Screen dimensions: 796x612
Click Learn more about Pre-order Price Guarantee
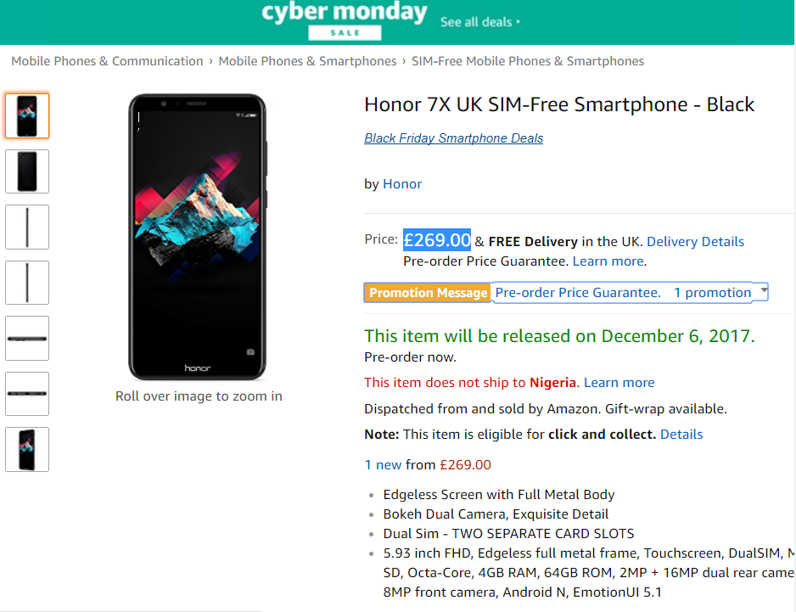[607, 261]
